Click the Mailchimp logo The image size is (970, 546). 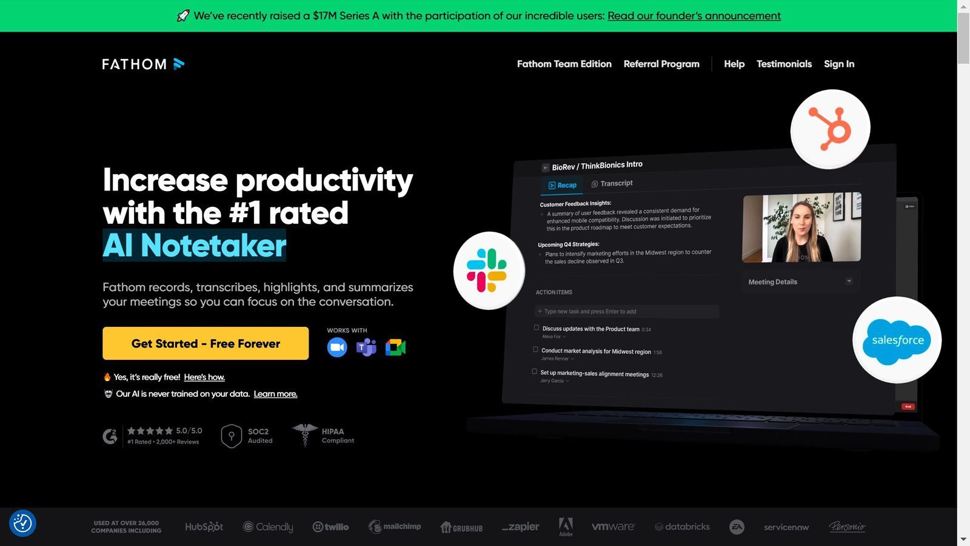coord(395,527)
